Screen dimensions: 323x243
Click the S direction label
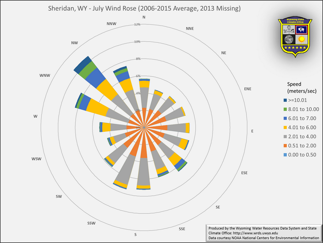click(135, 235)
